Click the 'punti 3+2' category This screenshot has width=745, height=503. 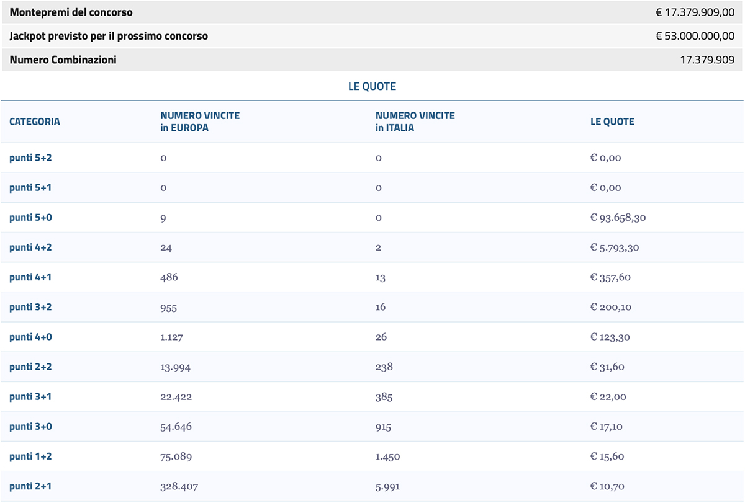30,307
